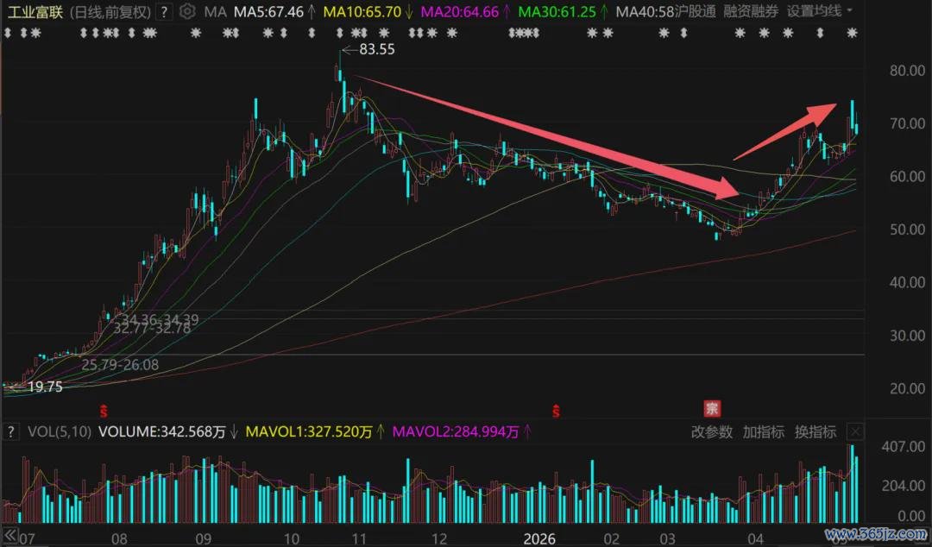Click the 80.00 price axis label
Screen dimensions: 932x547
point(907,71)
